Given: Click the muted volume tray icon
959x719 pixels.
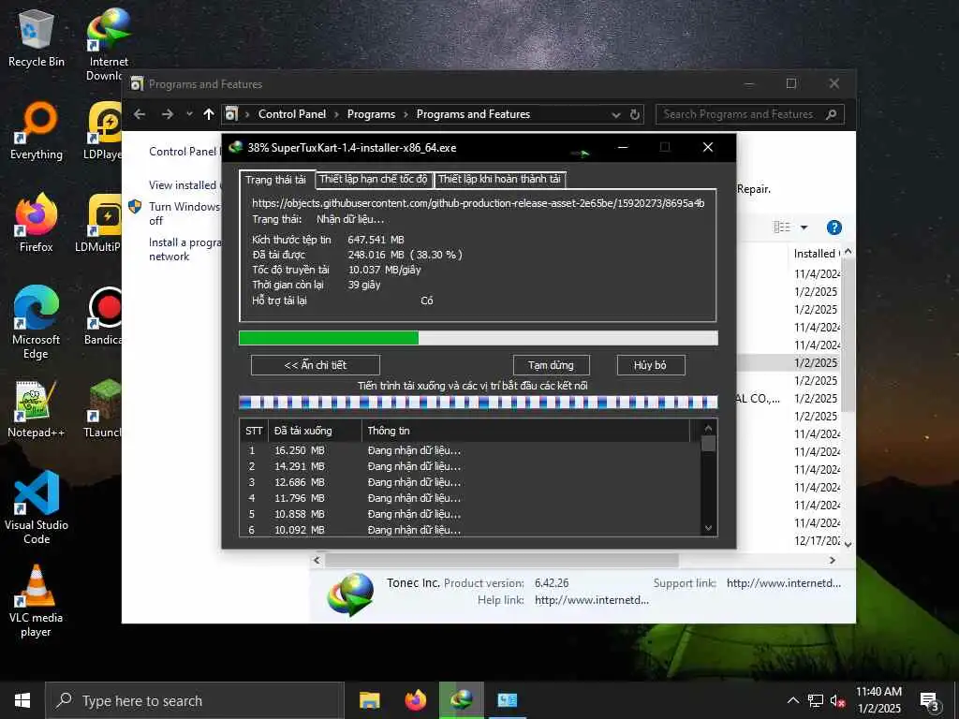Looking at the screenshot, I should [837, 700].
